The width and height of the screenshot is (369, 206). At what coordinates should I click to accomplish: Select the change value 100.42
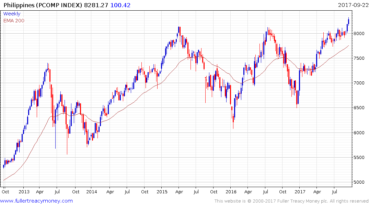pos(120,5)
